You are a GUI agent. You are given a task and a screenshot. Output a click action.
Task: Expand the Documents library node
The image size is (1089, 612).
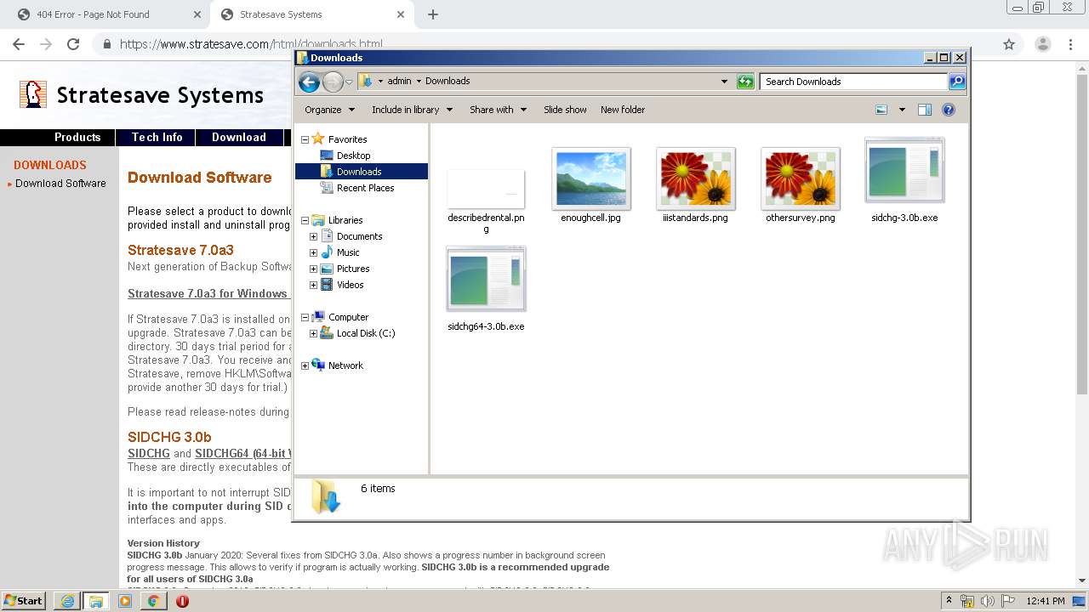pos(313,236)
